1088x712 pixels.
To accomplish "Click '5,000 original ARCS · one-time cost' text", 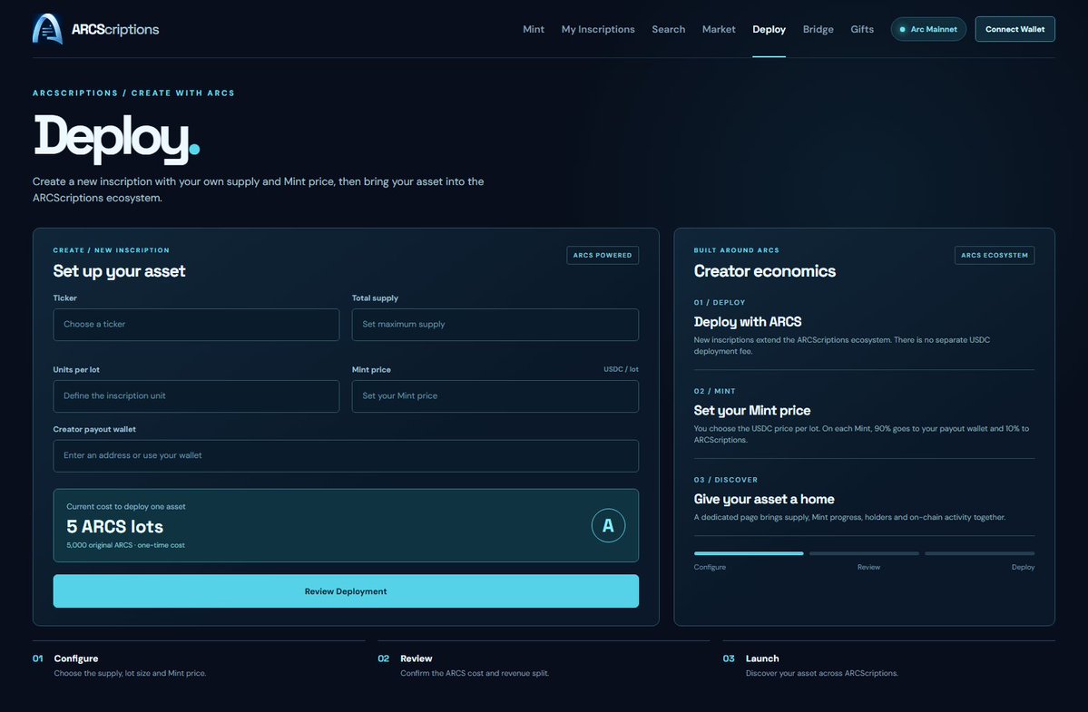I will 125,545.
